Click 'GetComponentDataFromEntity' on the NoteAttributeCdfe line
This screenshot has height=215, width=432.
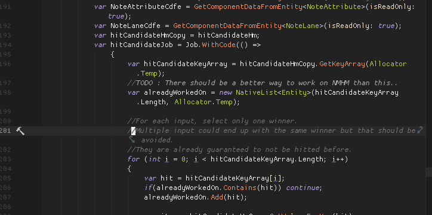click(248, 7)
